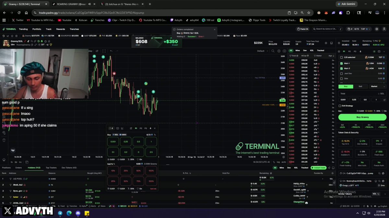389x218 pixels.
Task: Open new browser tab plus button
Action: coord(150,4)
